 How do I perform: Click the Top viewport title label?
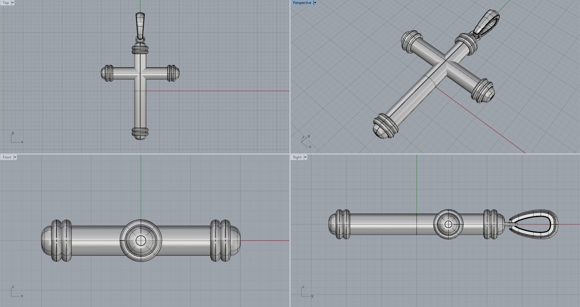coord(6,3)
